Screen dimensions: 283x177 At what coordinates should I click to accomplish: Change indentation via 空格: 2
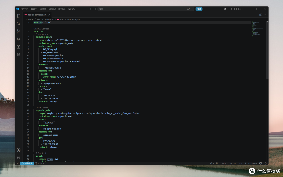(225, 163)
